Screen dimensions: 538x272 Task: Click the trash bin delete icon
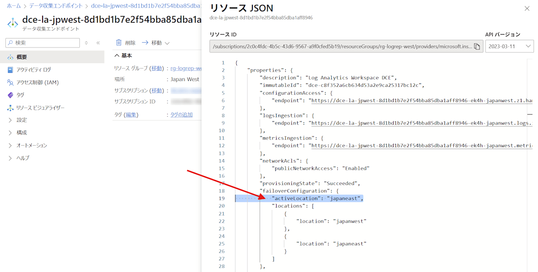coord(119,43)
